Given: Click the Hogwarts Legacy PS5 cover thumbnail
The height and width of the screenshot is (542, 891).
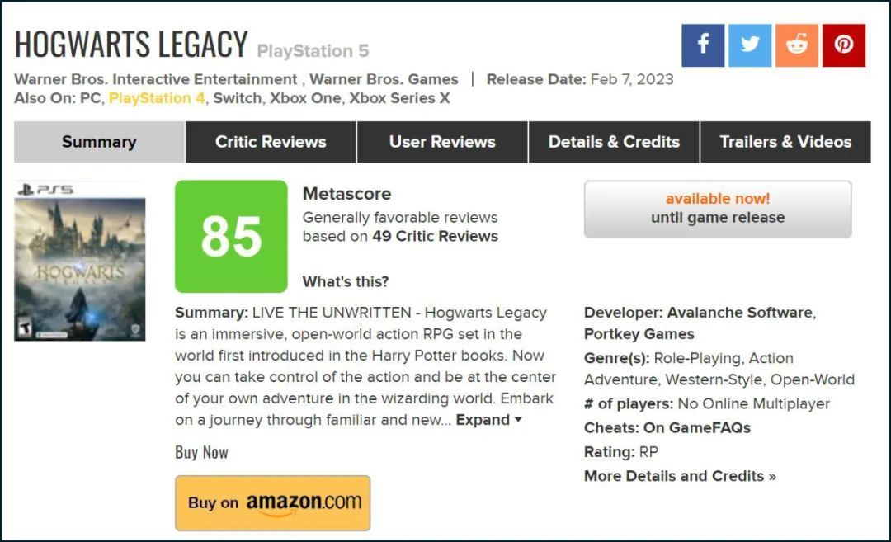Looking at the screenshot, I should point(79,262).
